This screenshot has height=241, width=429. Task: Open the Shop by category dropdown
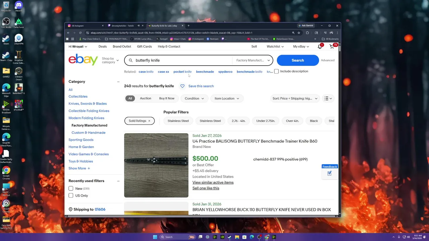[x=110, y=60]
